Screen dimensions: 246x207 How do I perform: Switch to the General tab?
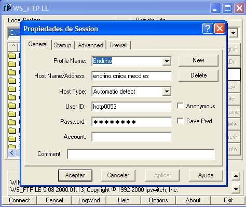click(38, 44)
